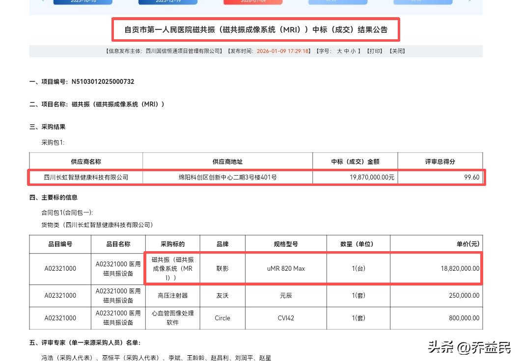
Task: Set font size to 大
Action: (x=339, y=51)
